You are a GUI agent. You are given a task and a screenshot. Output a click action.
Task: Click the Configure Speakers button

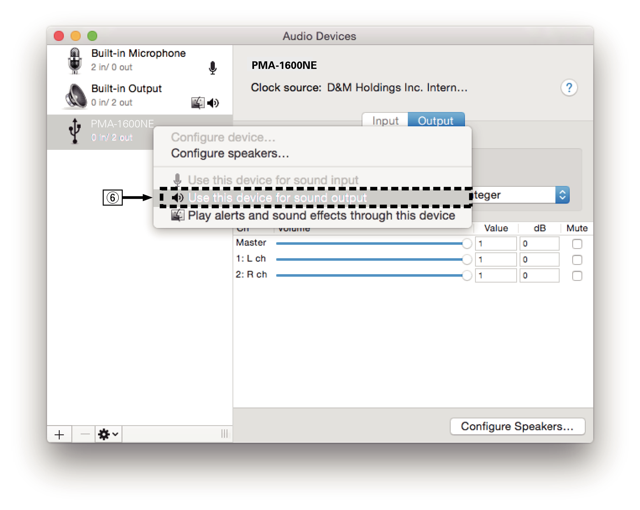517,427
